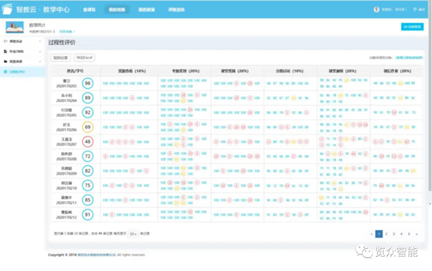Click the user avatar icon in header
This screenshot has height=271, width=432.
pyautogui.click(x=376, y=10)
